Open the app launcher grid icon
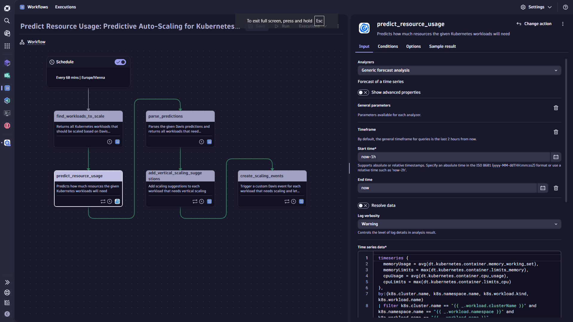This screenshot has width=573, height=322. coord(7,46)
